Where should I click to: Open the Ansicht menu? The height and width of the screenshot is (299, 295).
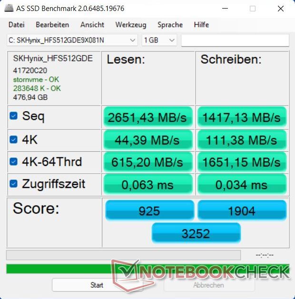click(x=92, y=25)
